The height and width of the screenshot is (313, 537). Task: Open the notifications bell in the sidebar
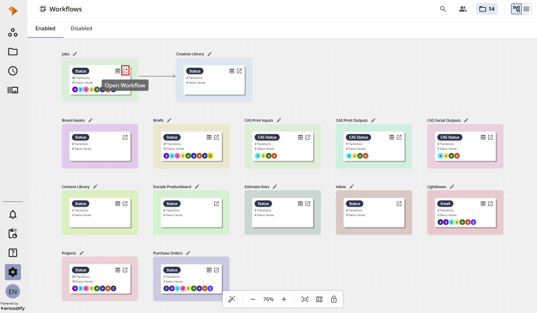(x=13, y=215)
